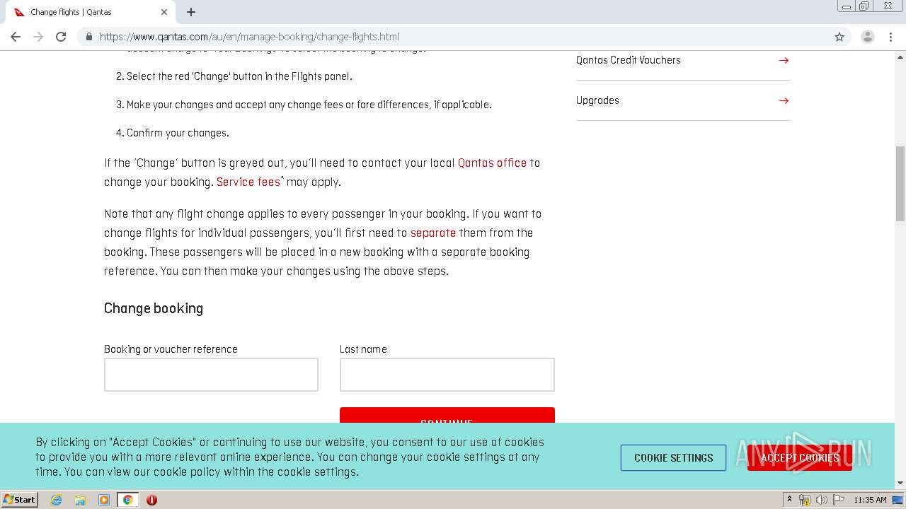Click the 'Change booking' heading
906x509 pixels.
pos(154,308)
